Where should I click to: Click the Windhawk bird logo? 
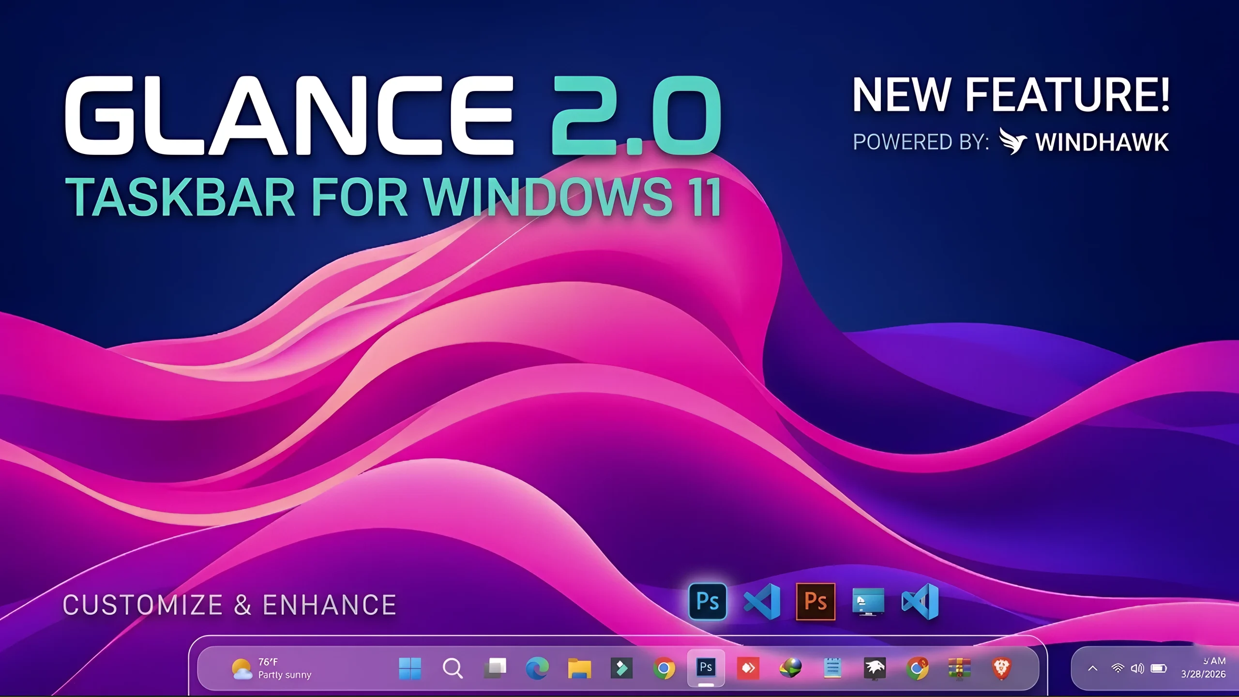pyautogui.click(x=1013, y=141)
